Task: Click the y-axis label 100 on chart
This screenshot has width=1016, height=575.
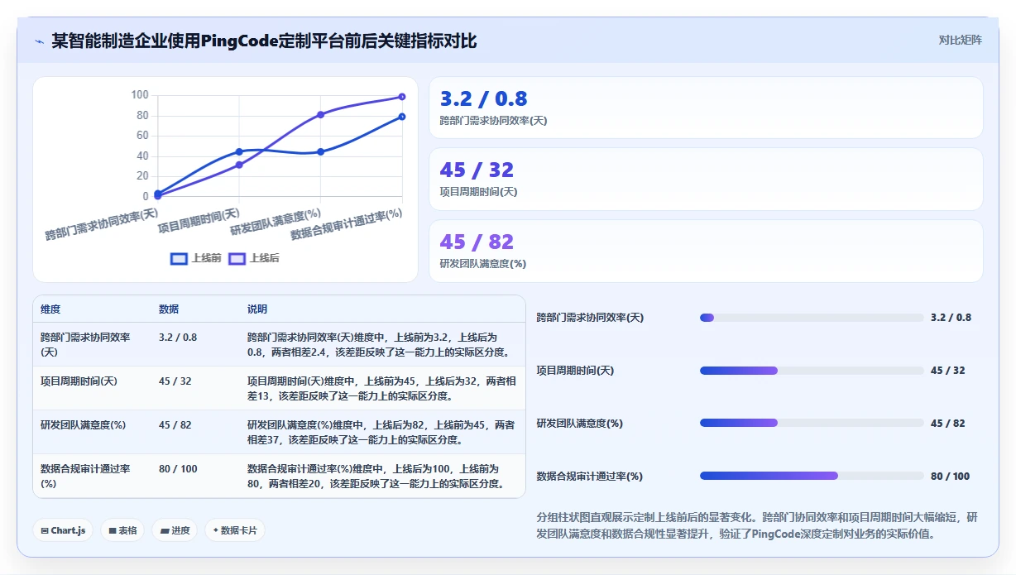Action: [x=140, y=95]
